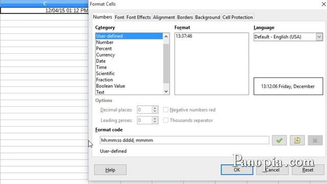Select Fraction category
The height and width of the screenshot is (184, 327).
point(129,80)
